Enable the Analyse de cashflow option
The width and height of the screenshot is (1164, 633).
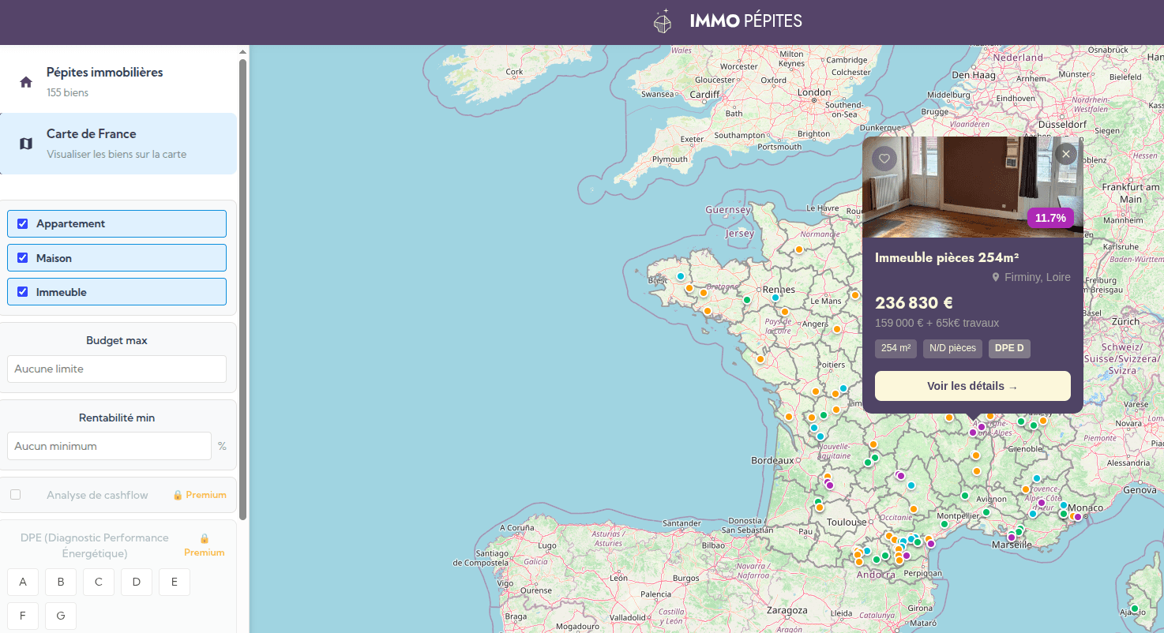pos(14,494)
